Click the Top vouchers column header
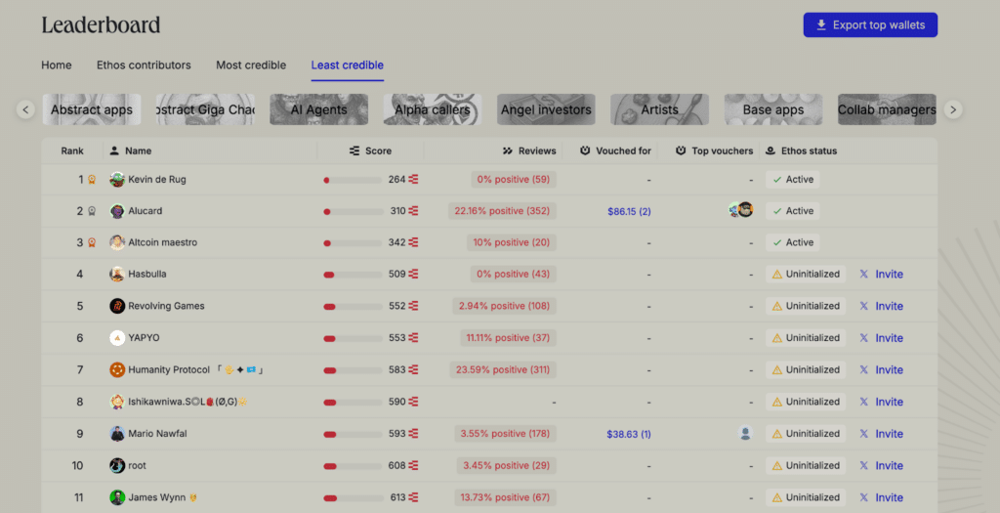This screenshot has width=1000, height=513. [714, 150]
